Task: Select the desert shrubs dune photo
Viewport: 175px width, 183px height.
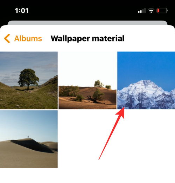Action: [87, 80]
